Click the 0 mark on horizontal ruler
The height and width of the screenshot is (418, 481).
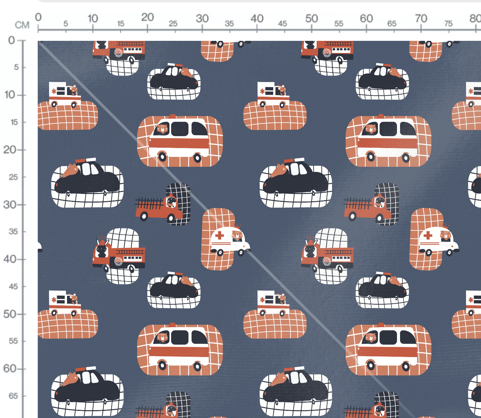[38, 17]
